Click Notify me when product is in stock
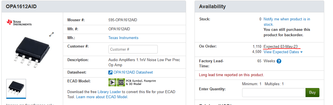Screen dimensions: 333x105 (x=287, y=22)
